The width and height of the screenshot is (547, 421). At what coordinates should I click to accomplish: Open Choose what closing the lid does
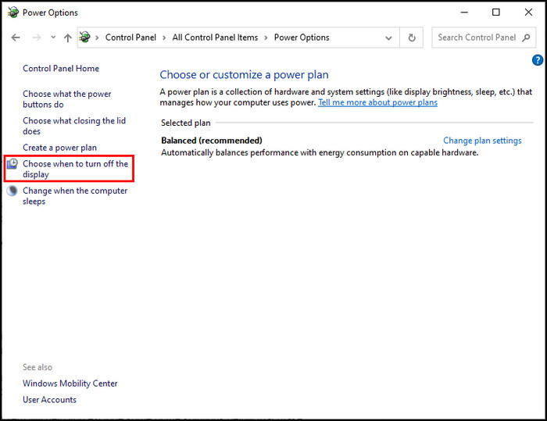coord(74,126)
